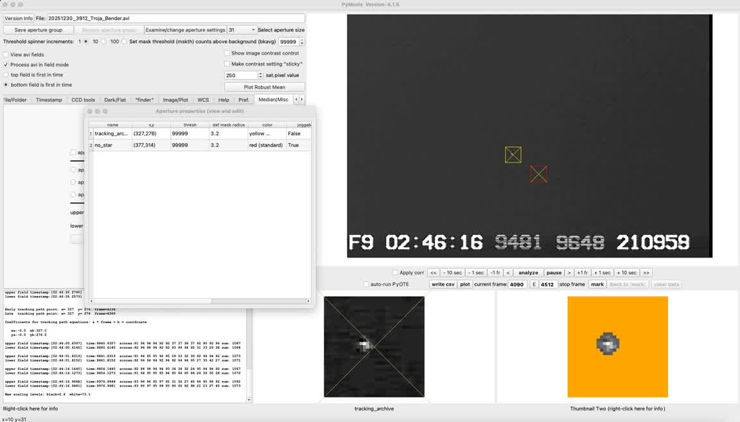Enable View avi fields checkbox
Screen dimensions: 740x422
tap(6, 55)
